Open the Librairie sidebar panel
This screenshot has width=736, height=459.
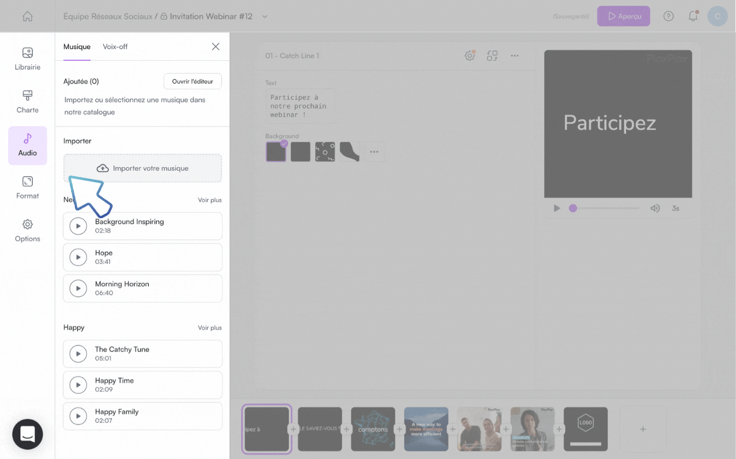(x=27, y=59)
